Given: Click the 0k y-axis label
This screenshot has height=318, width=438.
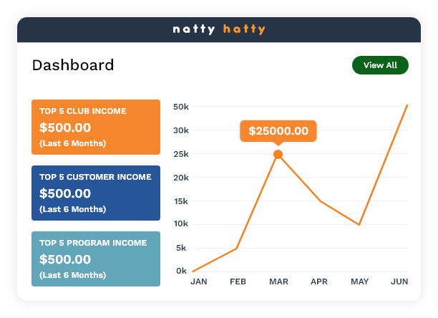Looking at the screenshot, I should pos(182,271).
